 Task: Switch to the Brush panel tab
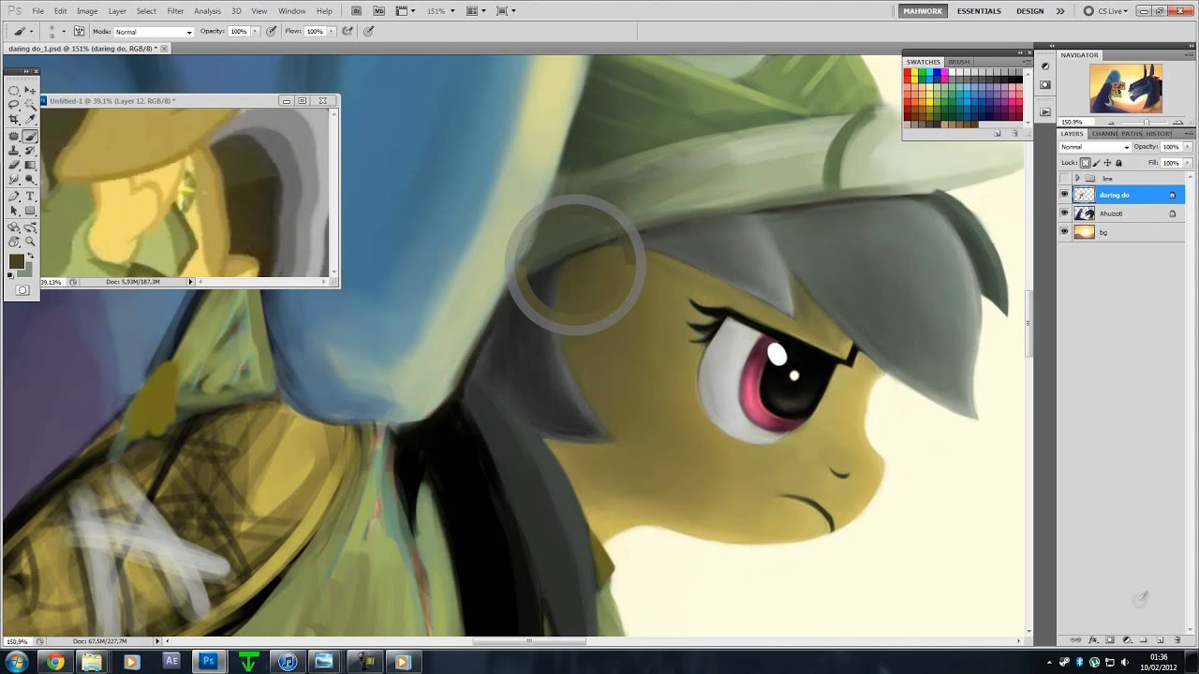[958, 62]
